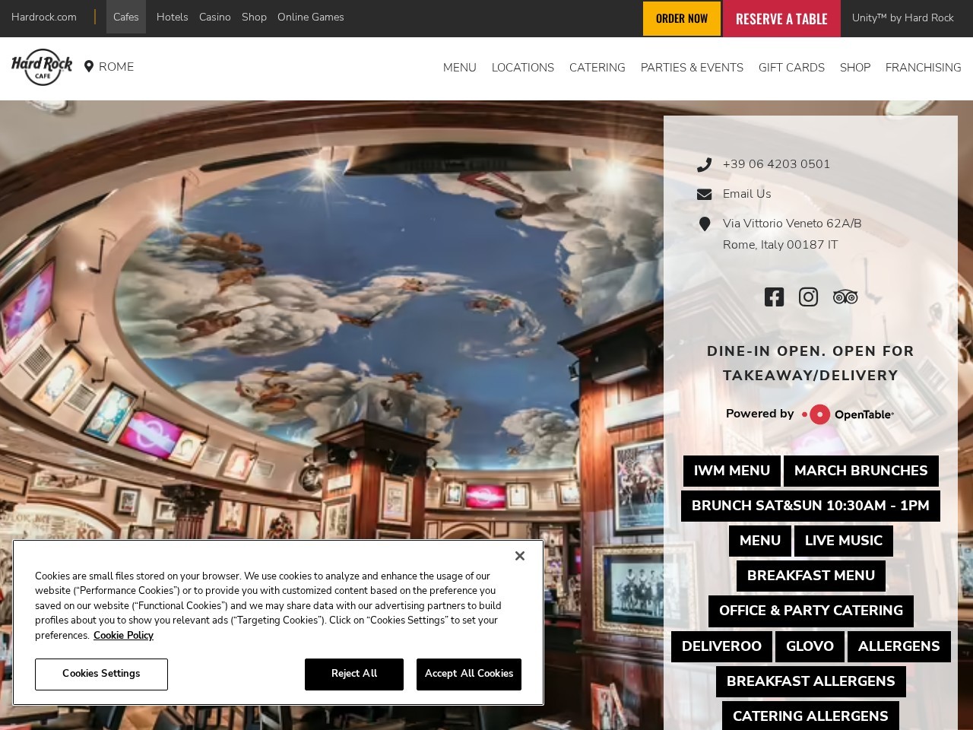Click the Hard Rock Cafe logo
The height and width of the screenshot is (730, 973).
[x=42, y=68]
